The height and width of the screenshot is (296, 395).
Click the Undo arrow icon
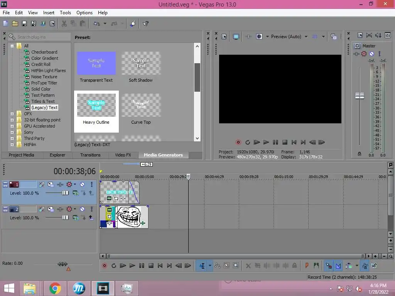(x=97, y=24)
